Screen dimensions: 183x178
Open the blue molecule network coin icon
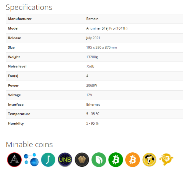[x=31, y=160]
